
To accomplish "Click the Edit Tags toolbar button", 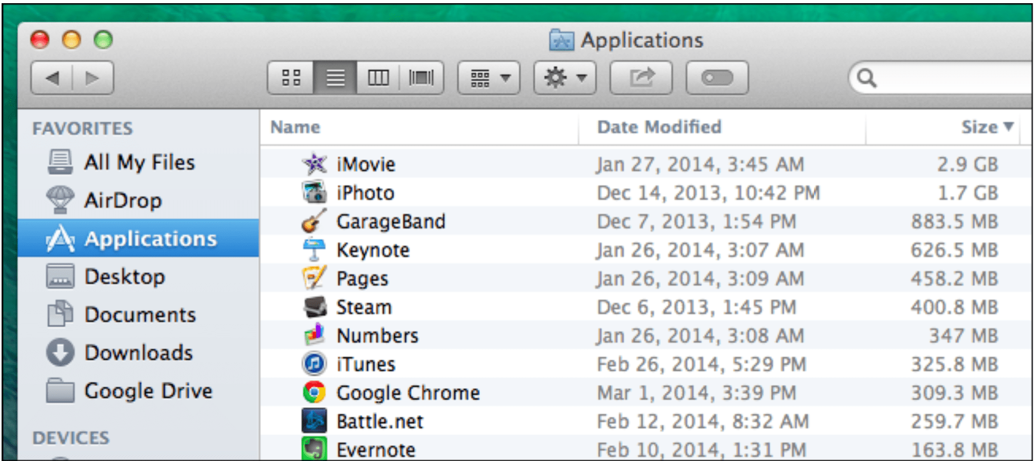I will click(717, 78).
